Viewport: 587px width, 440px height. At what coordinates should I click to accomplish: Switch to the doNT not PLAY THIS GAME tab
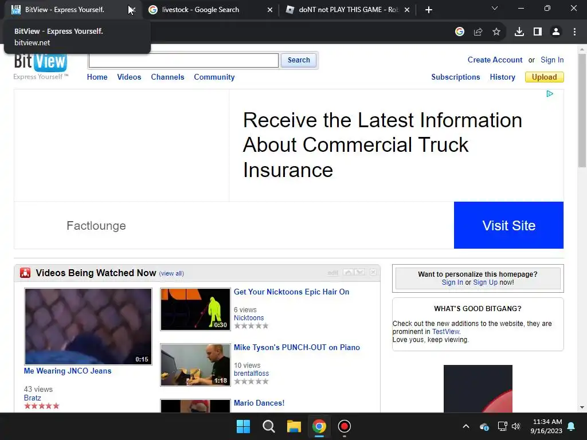click(x=348, y=10)
